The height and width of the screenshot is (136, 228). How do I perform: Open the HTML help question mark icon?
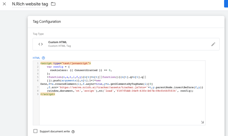[43, 58]
